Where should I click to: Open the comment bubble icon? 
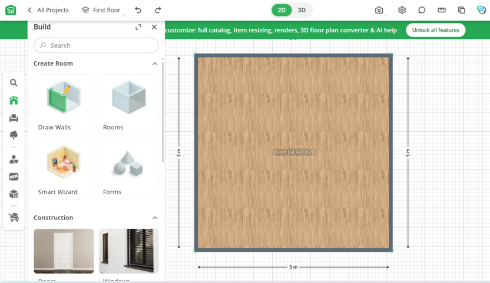click(422, 10)
